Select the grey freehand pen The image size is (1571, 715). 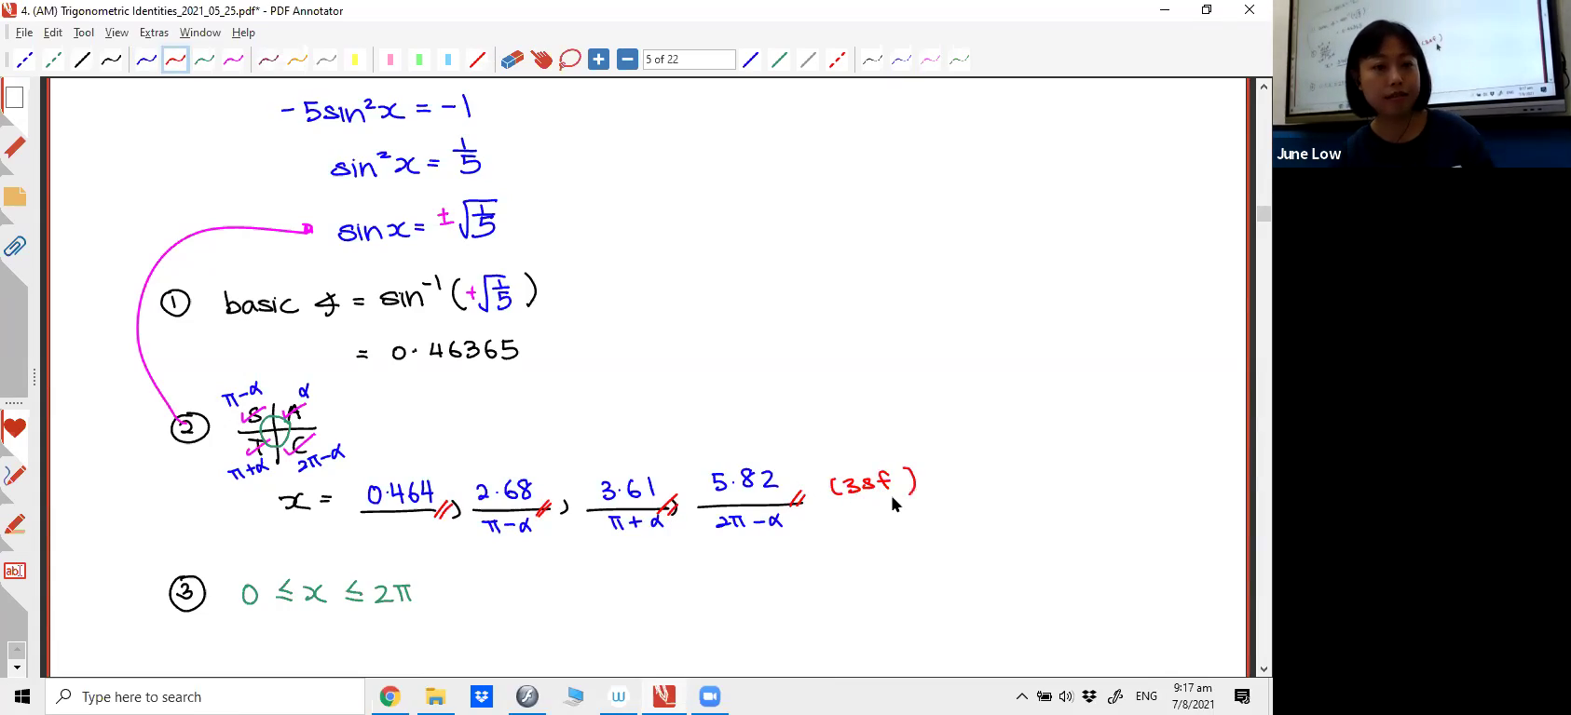326,60
